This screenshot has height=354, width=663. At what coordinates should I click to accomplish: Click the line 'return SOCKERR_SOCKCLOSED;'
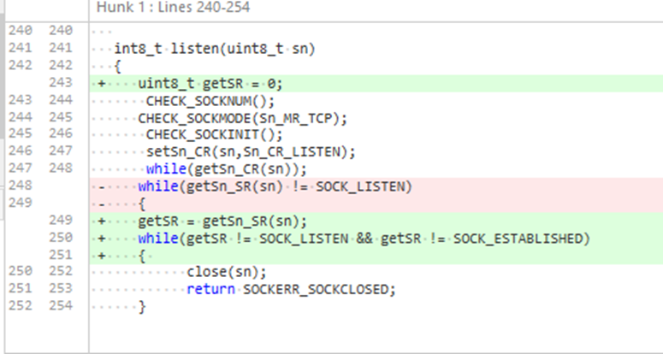pyautogui.click(x=292, y=290)
